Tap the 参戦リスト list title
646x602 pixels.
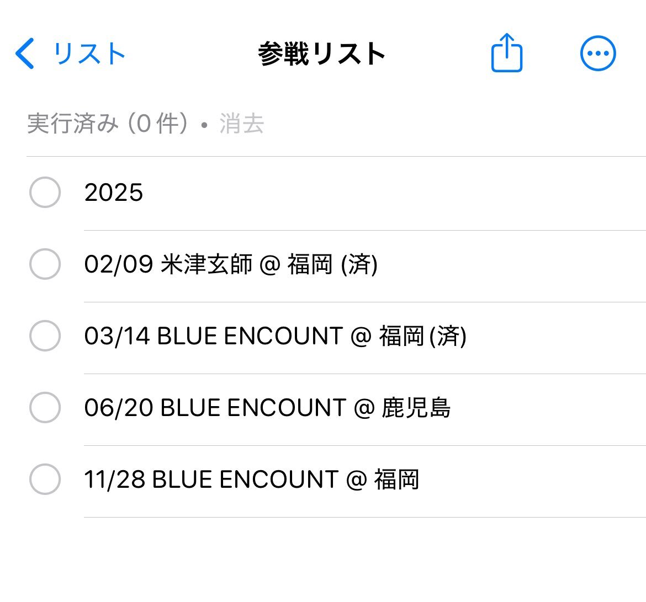click(x=321, y=54)
